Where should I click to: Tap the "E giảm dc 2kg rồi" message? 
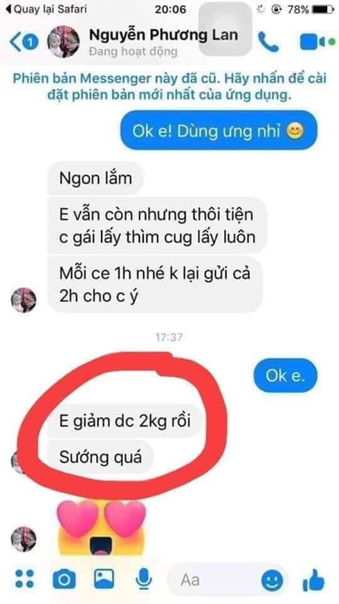coord(124,421)
